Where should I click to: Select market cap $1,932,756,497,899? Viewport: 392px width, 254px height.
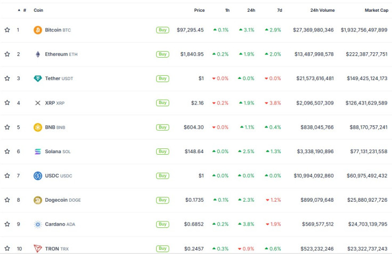pos(364,30)
